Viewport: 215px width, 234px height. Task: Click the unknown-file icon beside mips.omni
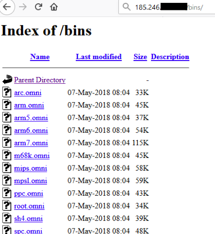tap(7, 168)
